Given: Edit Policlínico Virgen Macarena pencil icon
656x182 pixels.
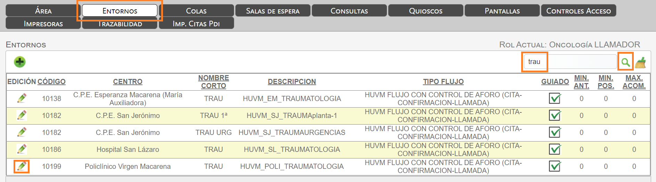Looking at the screenshot, I should click(22, 166).
